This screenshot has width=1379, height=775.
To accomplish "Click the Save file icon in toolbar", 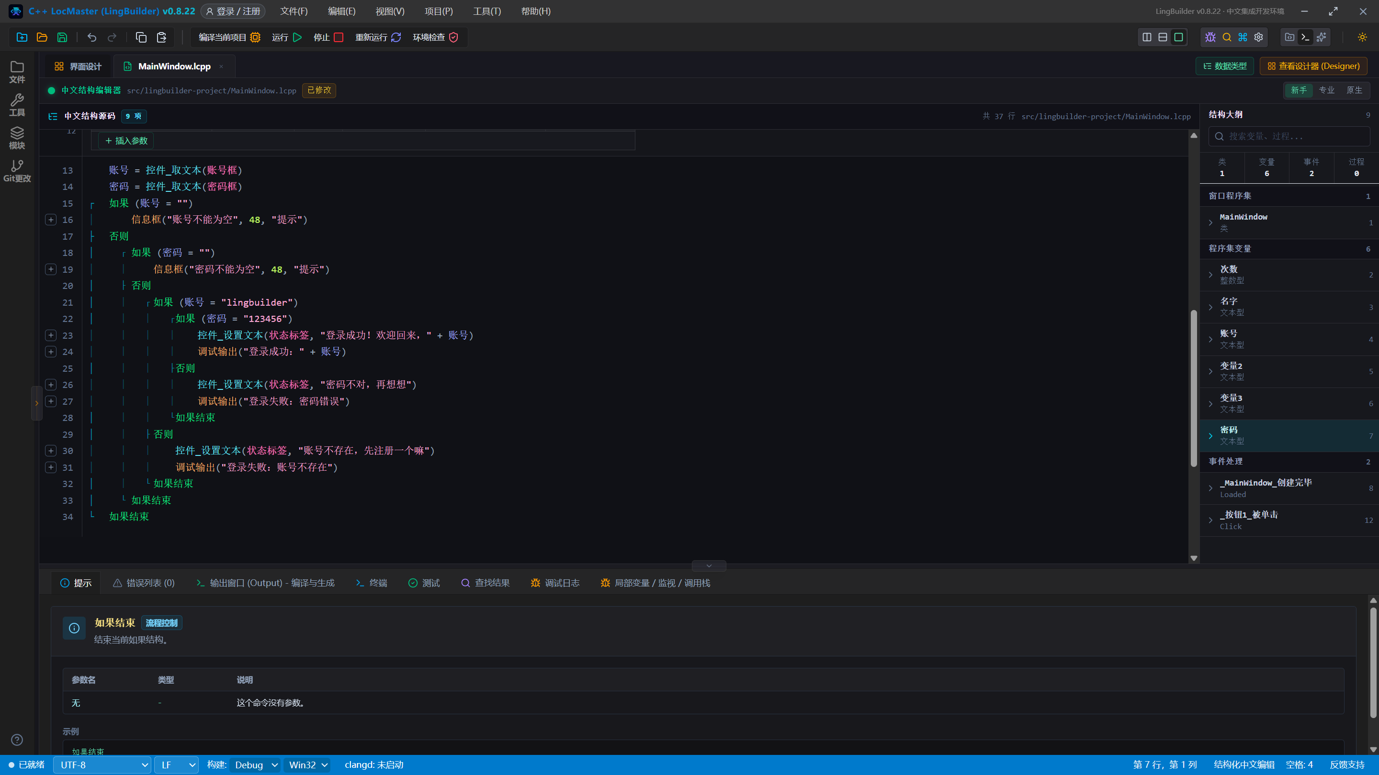I will [x=62, y=37].
